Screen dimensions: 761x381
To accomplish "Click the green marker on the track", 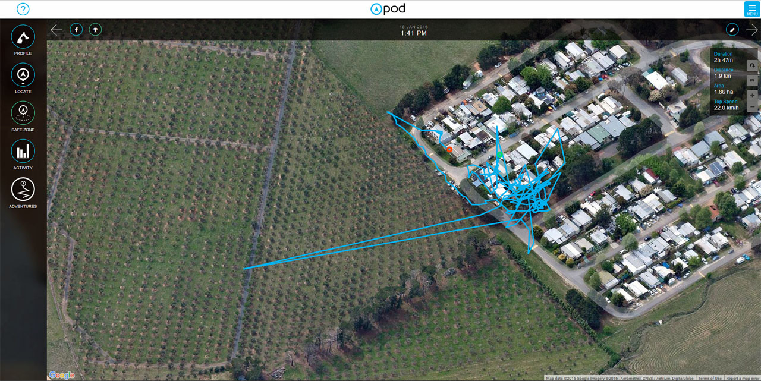I will point(500,155).
